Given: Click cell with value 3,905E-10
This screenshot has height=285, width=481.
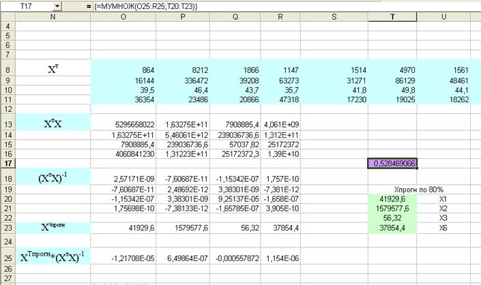Looking at the screenshot, I should tap(280, 209).
